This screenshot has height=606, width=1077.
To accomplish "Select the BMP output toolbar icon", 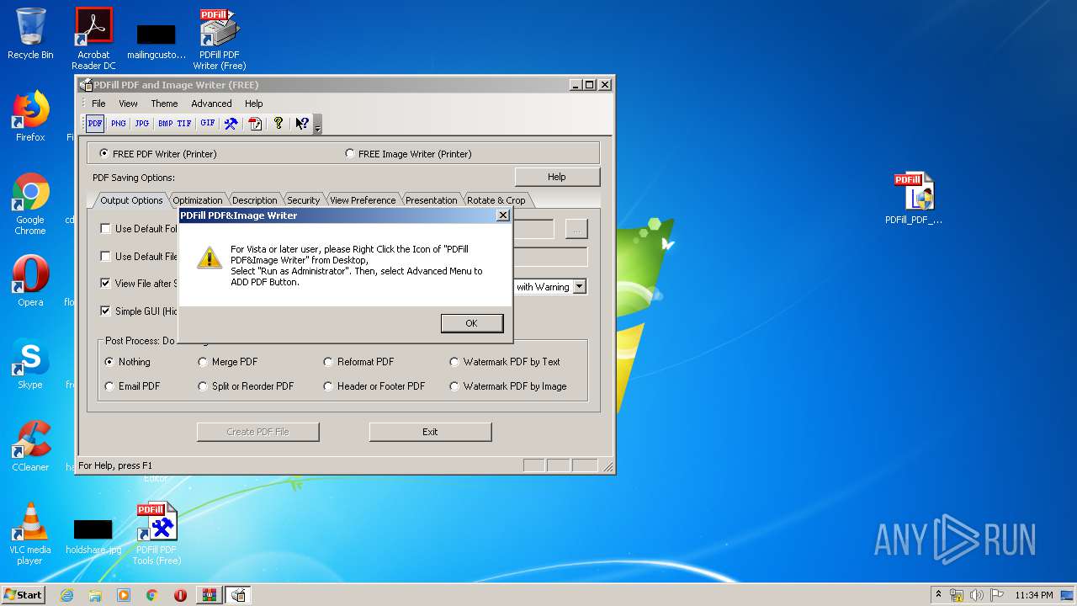I will point(166,124).
